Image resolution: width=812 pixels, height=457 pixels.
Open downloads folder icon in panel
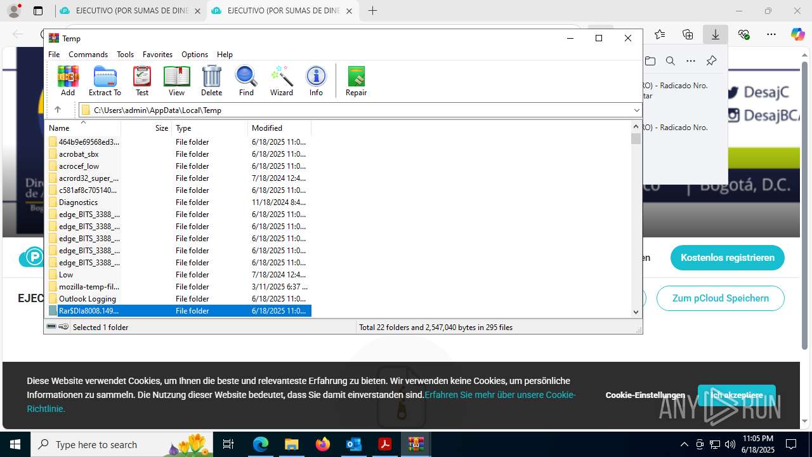tap(650, 61)
